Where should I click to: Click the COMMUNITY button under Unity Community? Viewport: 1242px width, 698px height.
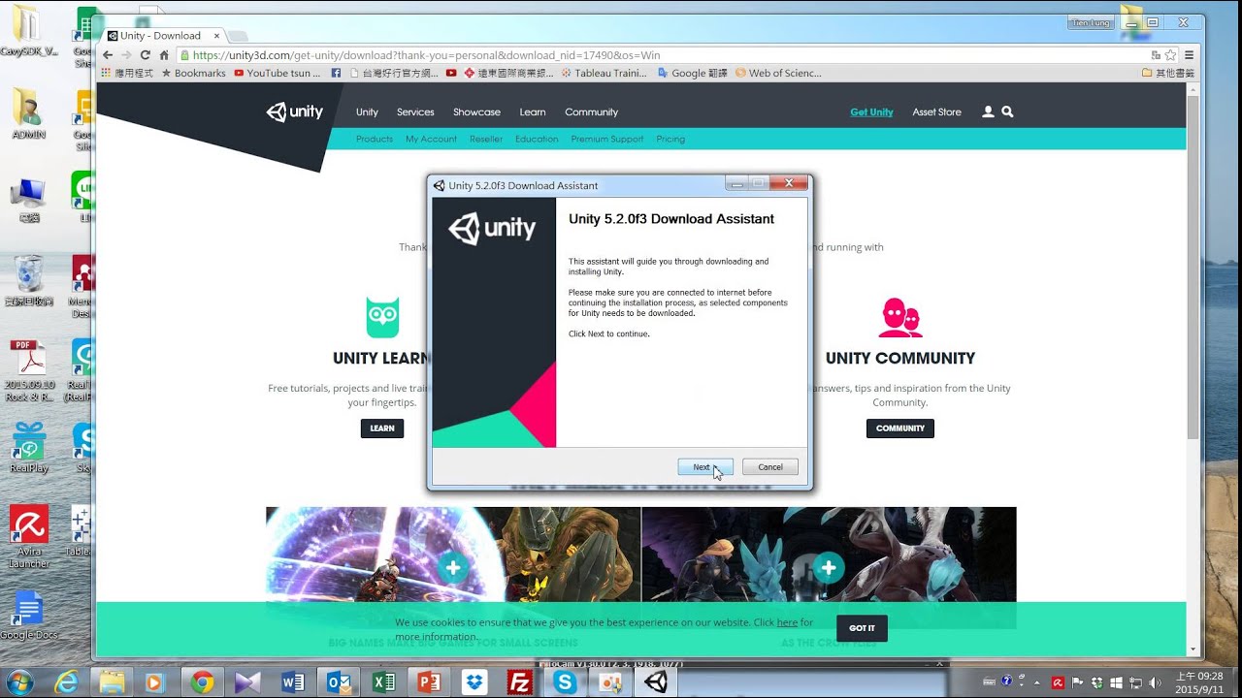coord(900,428)
